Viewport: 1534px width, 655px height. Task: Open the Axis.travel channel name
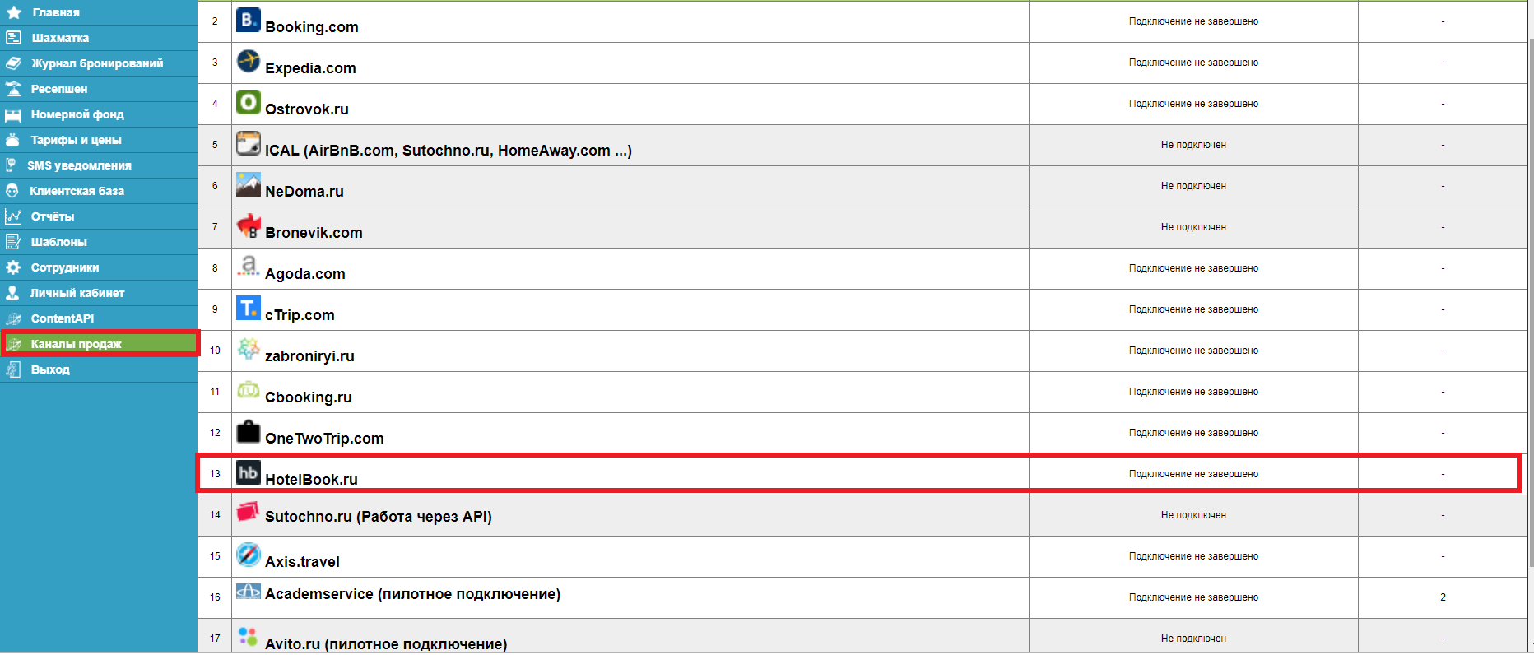pos(302,562)
